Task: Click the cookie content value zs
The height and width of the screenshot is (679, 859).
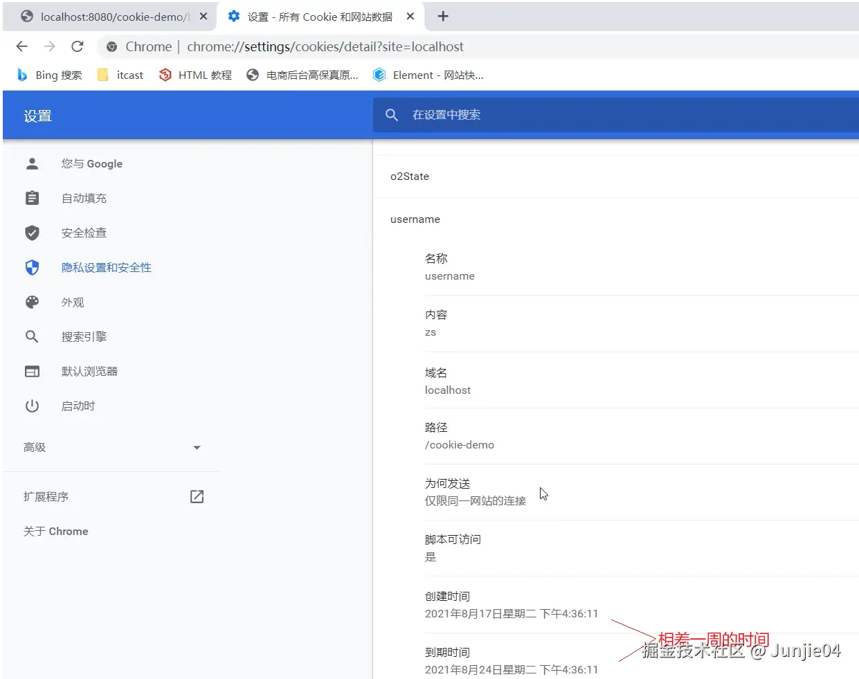Action: 431,332
